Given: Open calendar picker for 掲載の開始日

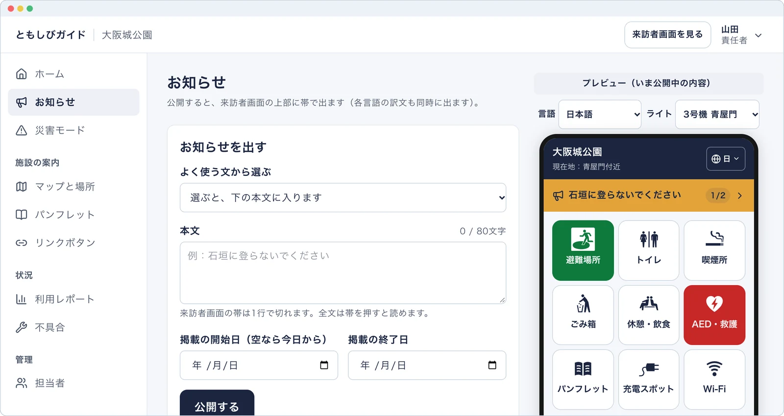Looking at the screenshot, I should point(324,365).
